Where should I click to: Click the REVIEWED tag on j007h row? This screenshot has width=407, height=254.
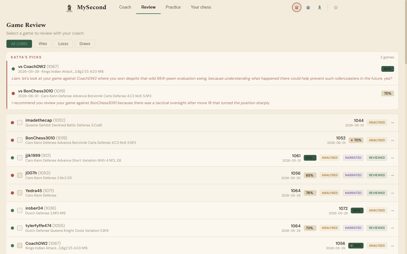[377, 175]
